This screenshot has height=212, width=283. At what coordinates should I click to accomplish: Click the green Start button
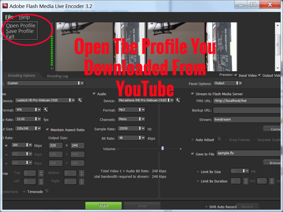[x=103, y=205]
